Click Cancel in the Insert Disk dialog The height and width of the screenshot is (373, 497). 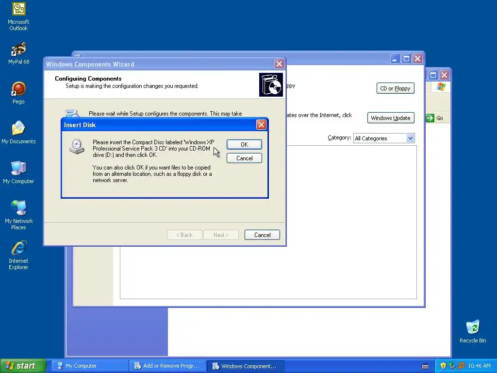244,158
